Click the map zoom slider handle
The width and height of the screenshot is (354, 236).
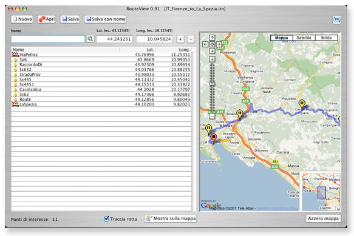point(212,84)
